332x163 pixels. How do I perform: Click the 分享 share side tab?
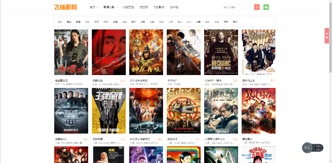pos(327,36)
